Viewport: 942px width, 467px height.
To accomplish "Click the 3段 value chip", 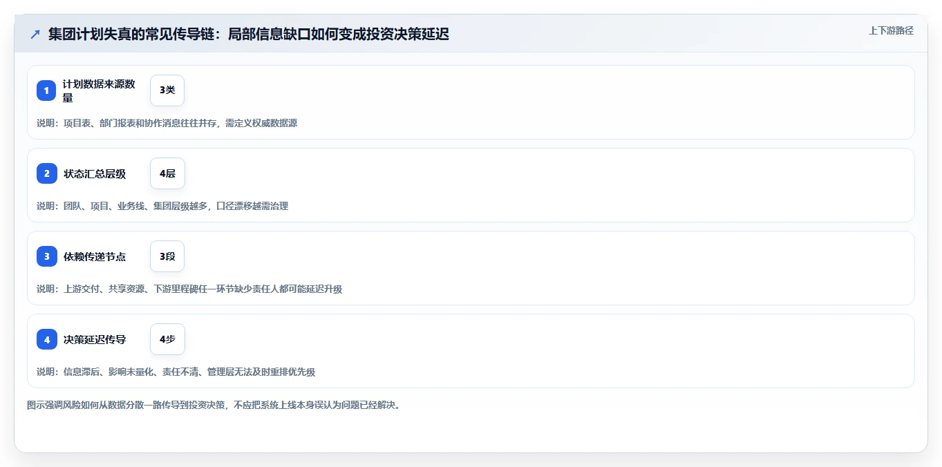I will [x=167, y=256].
